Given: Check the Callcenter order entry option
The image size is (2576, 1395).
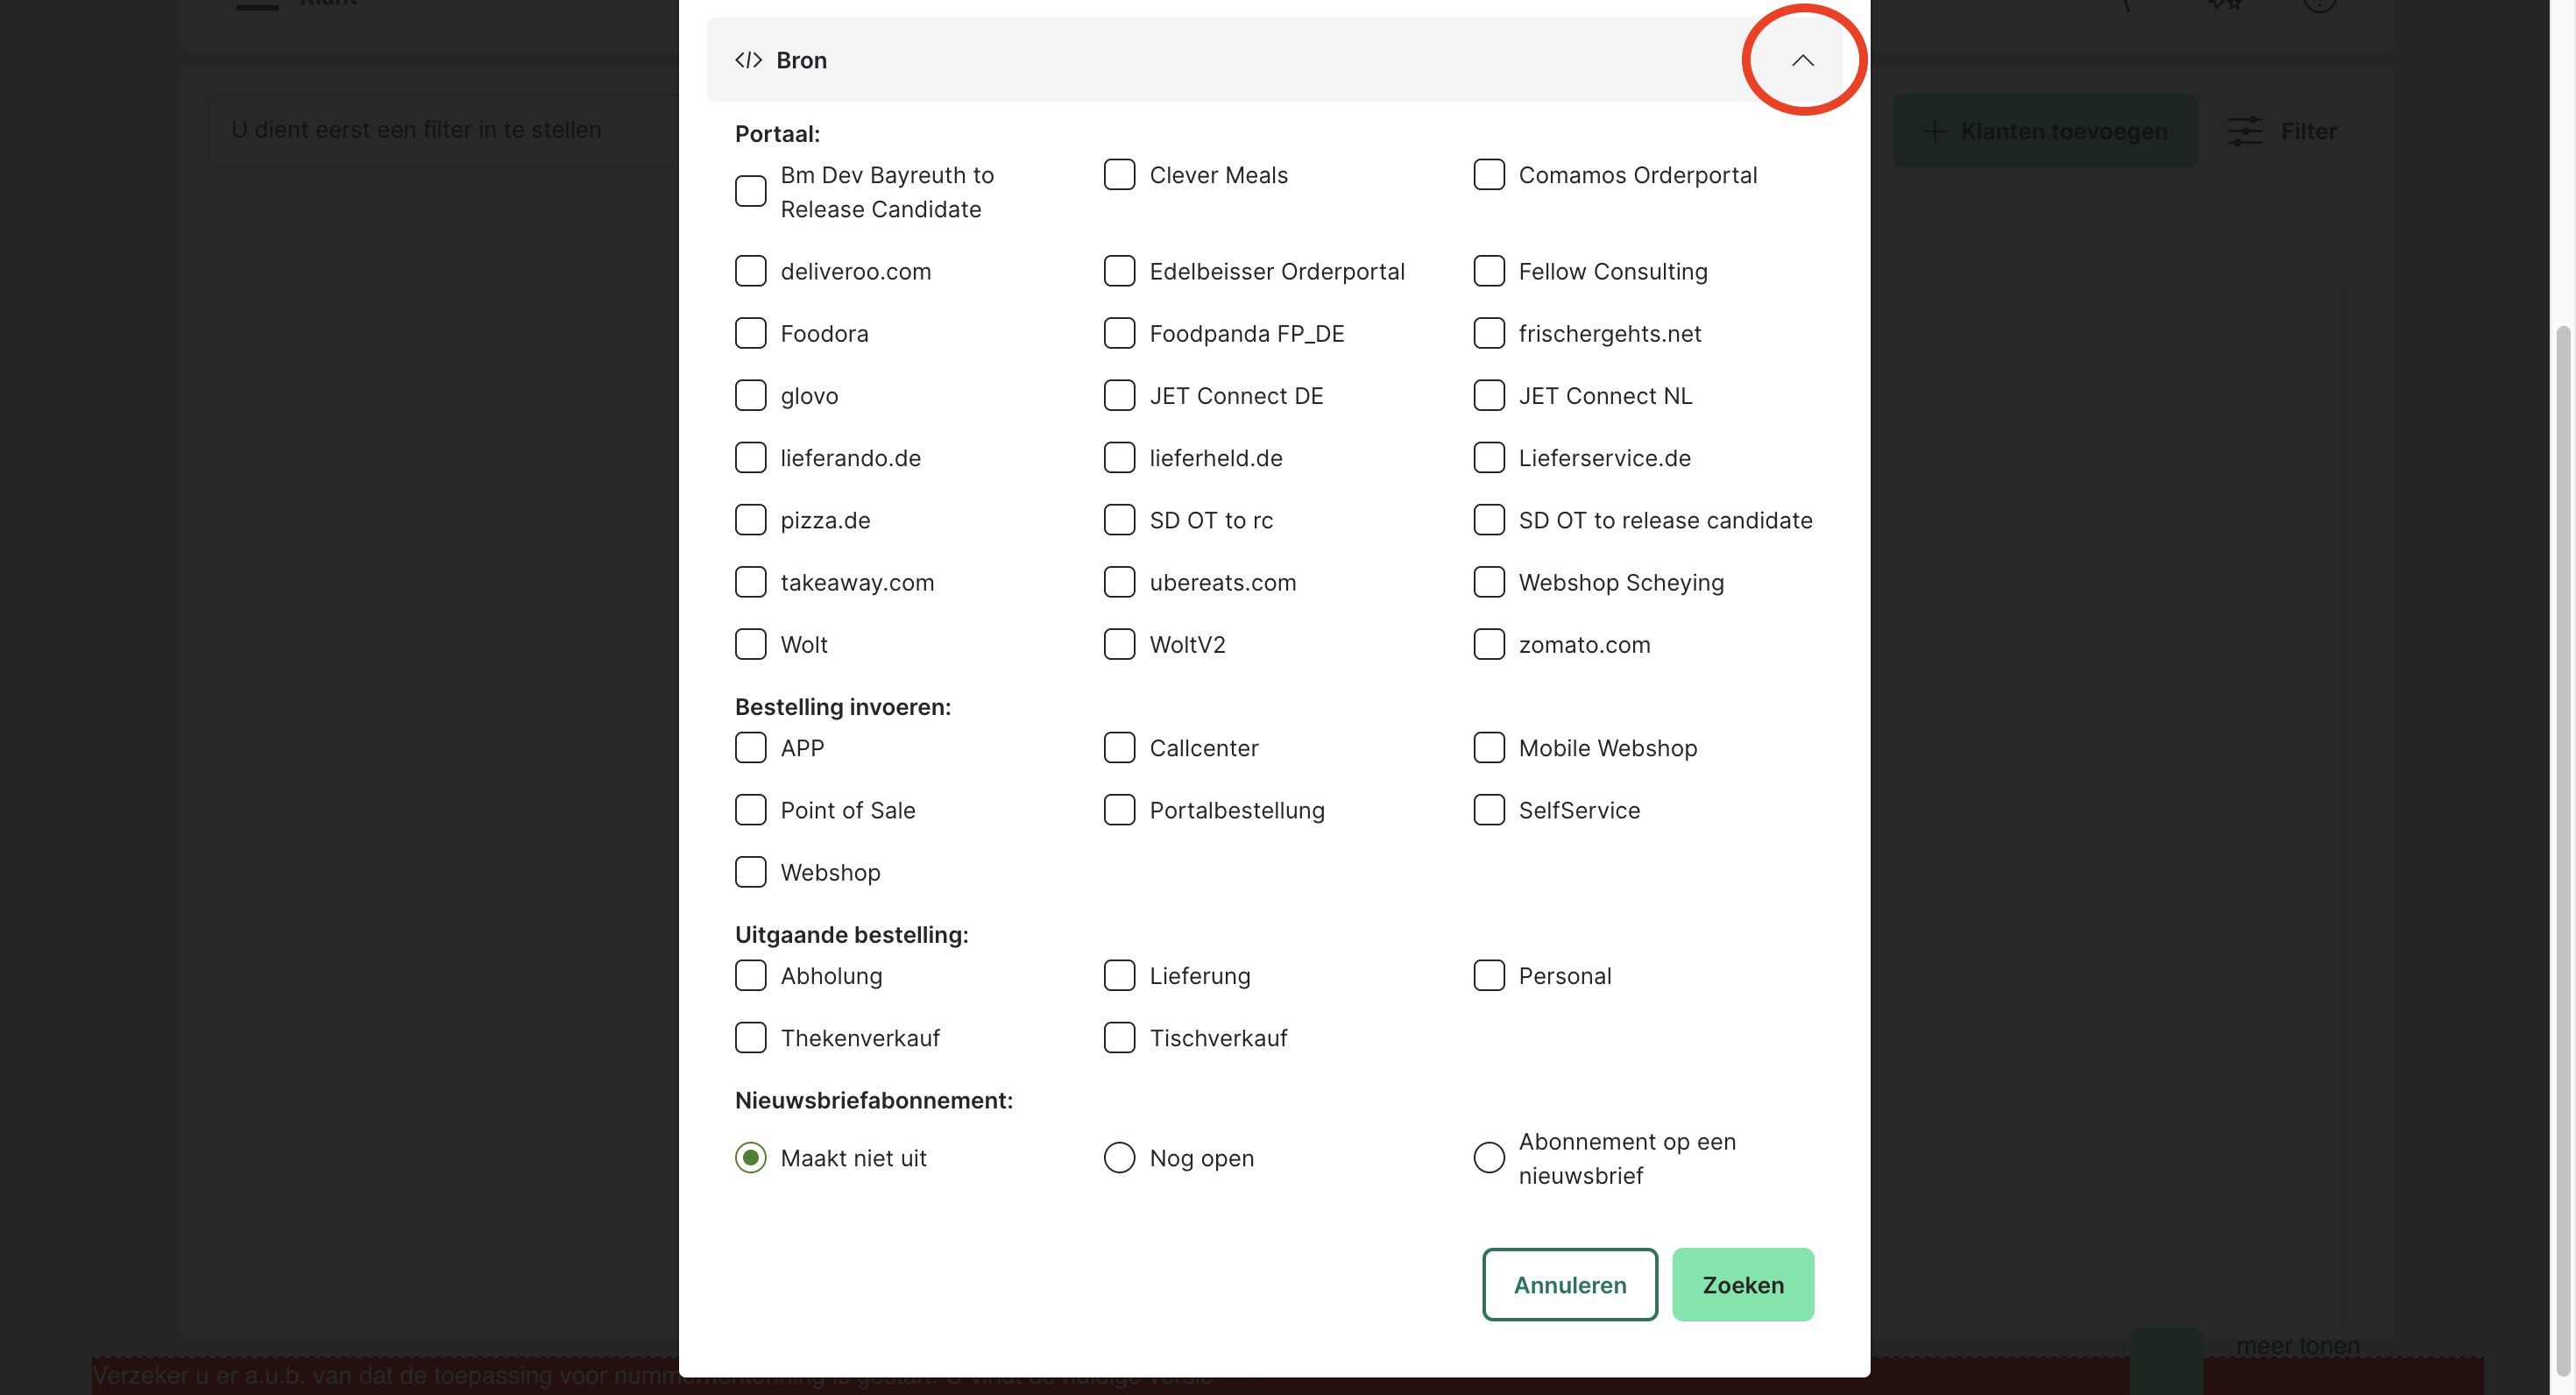Looking at the screenshot, I should tap(1119, 748).
